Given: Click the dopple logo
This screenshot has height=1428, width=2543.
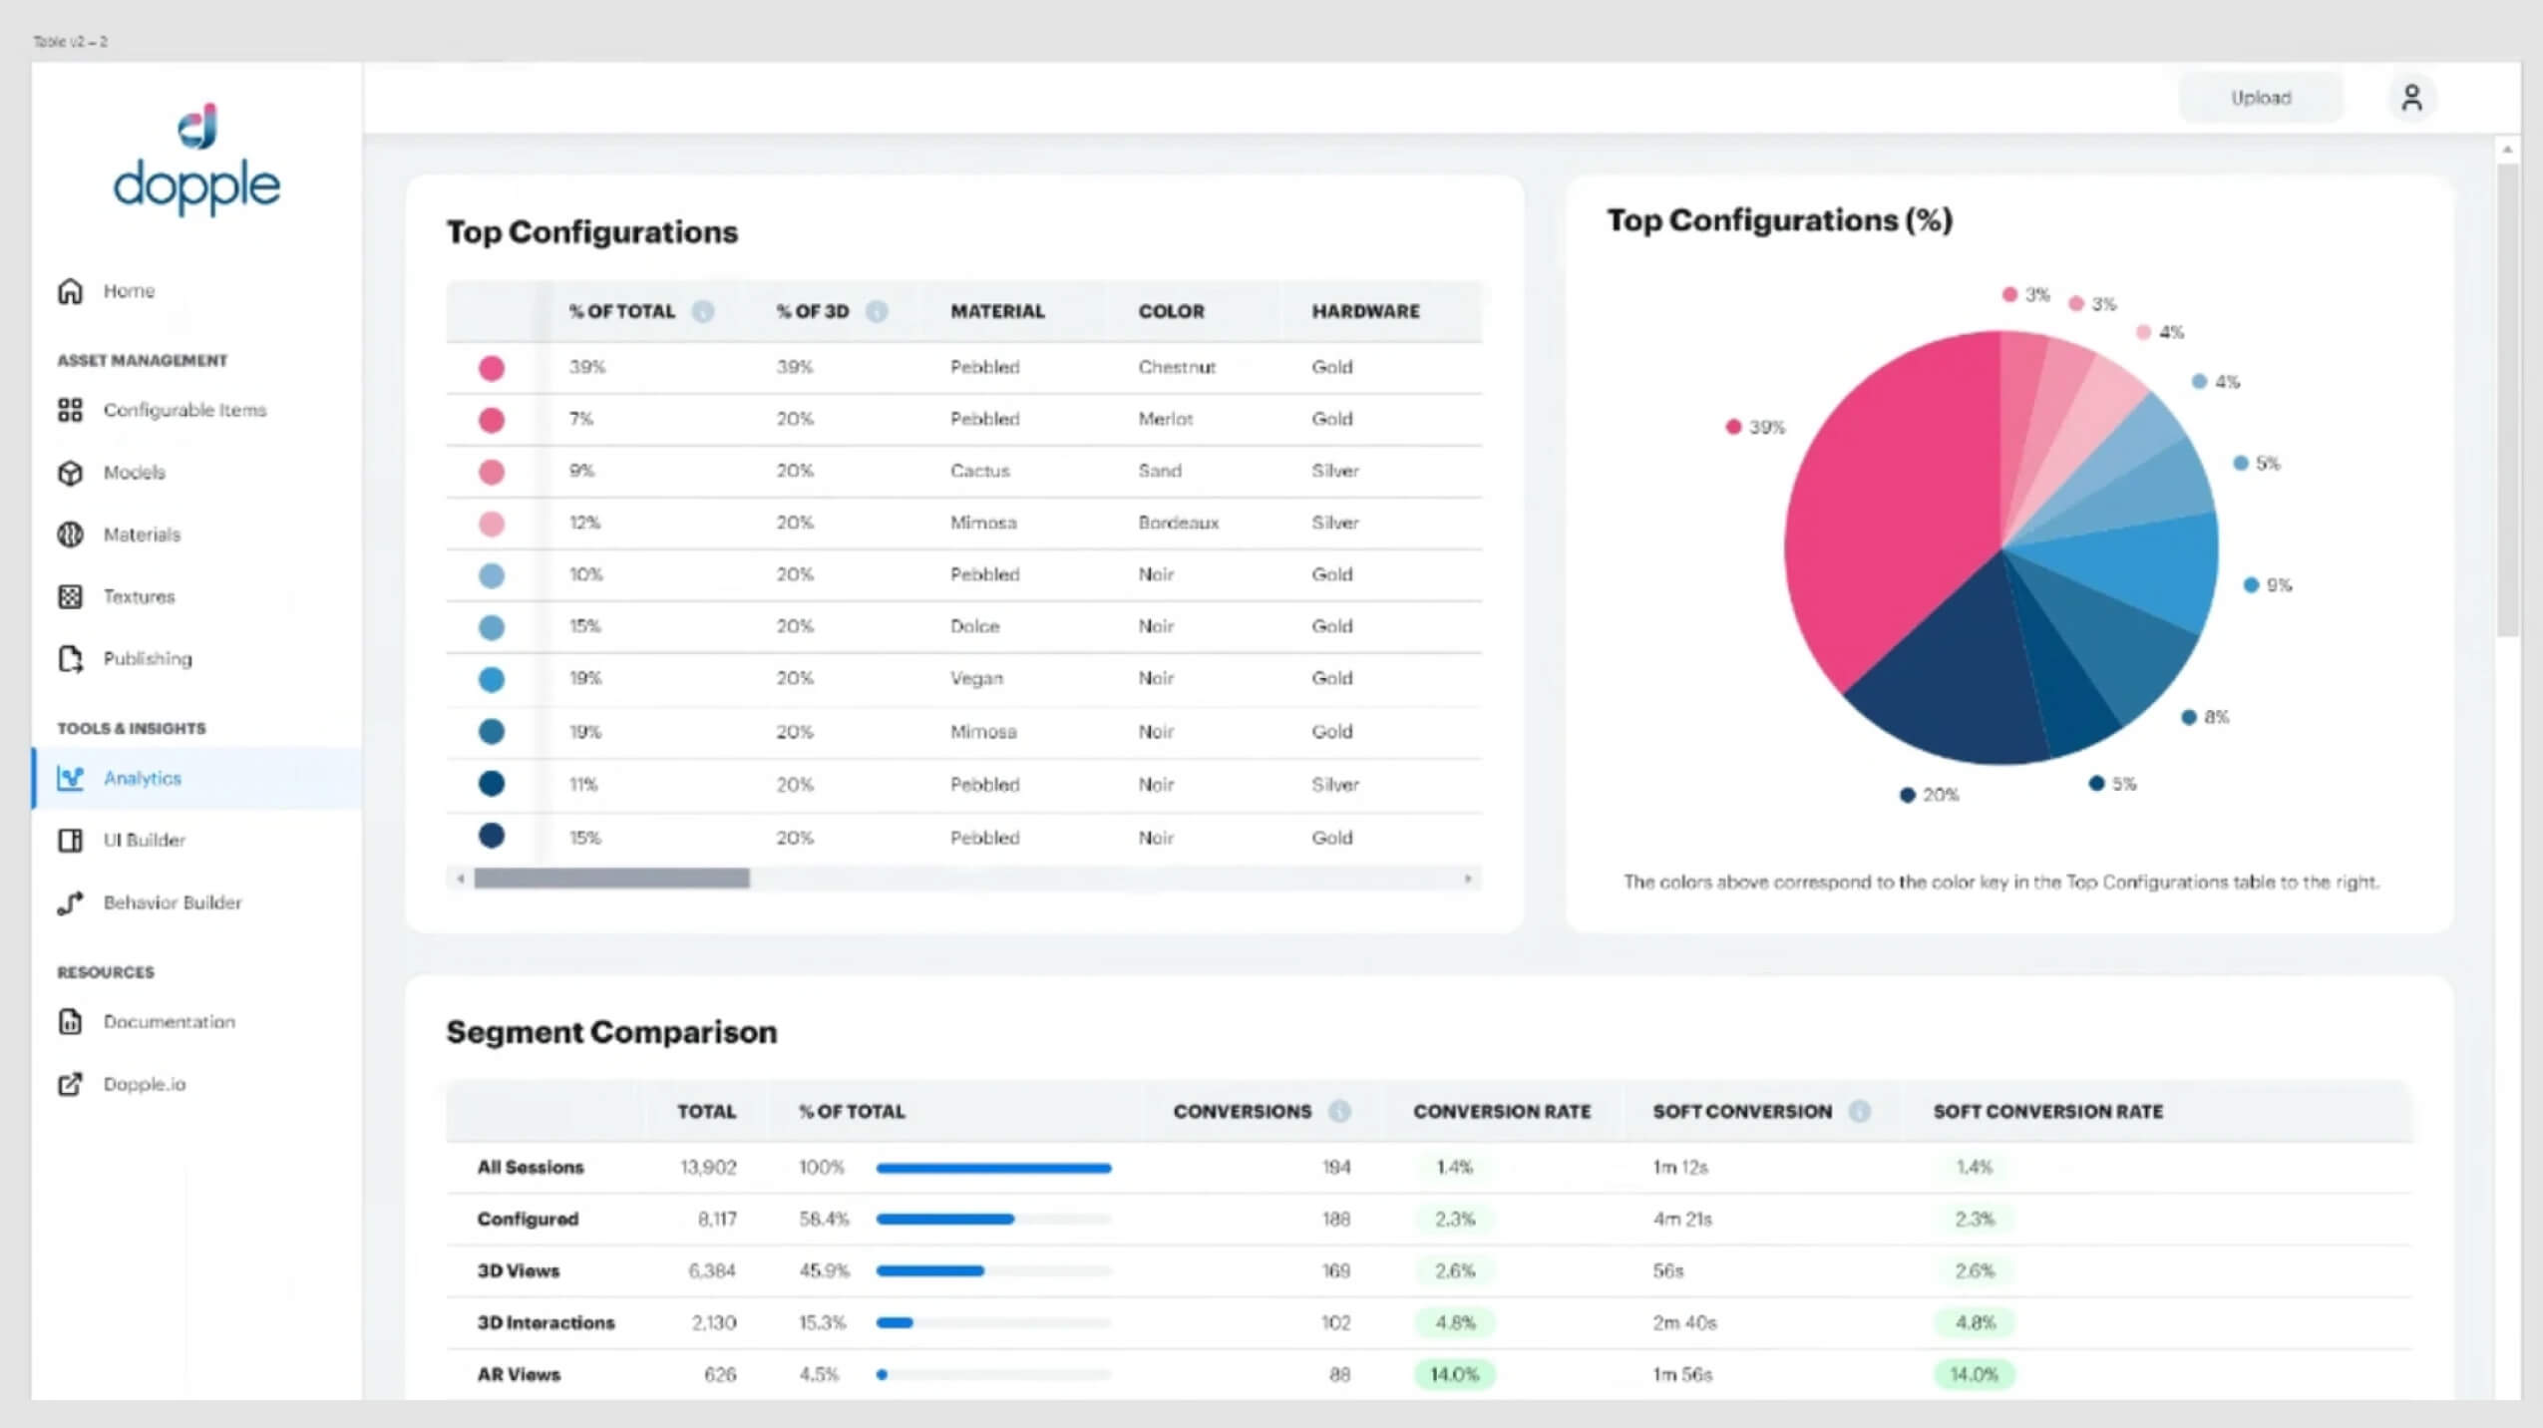Looking at the screenshot, I should coord(196,160).
